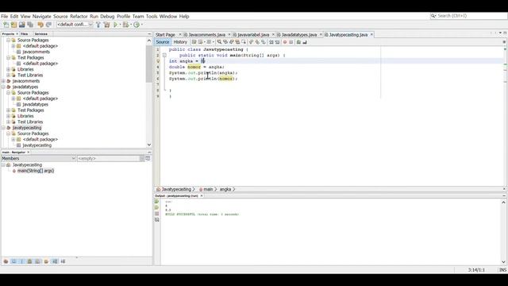Click the Re-run icon in Output panel
Screen dimensions: 508x286
157,202
